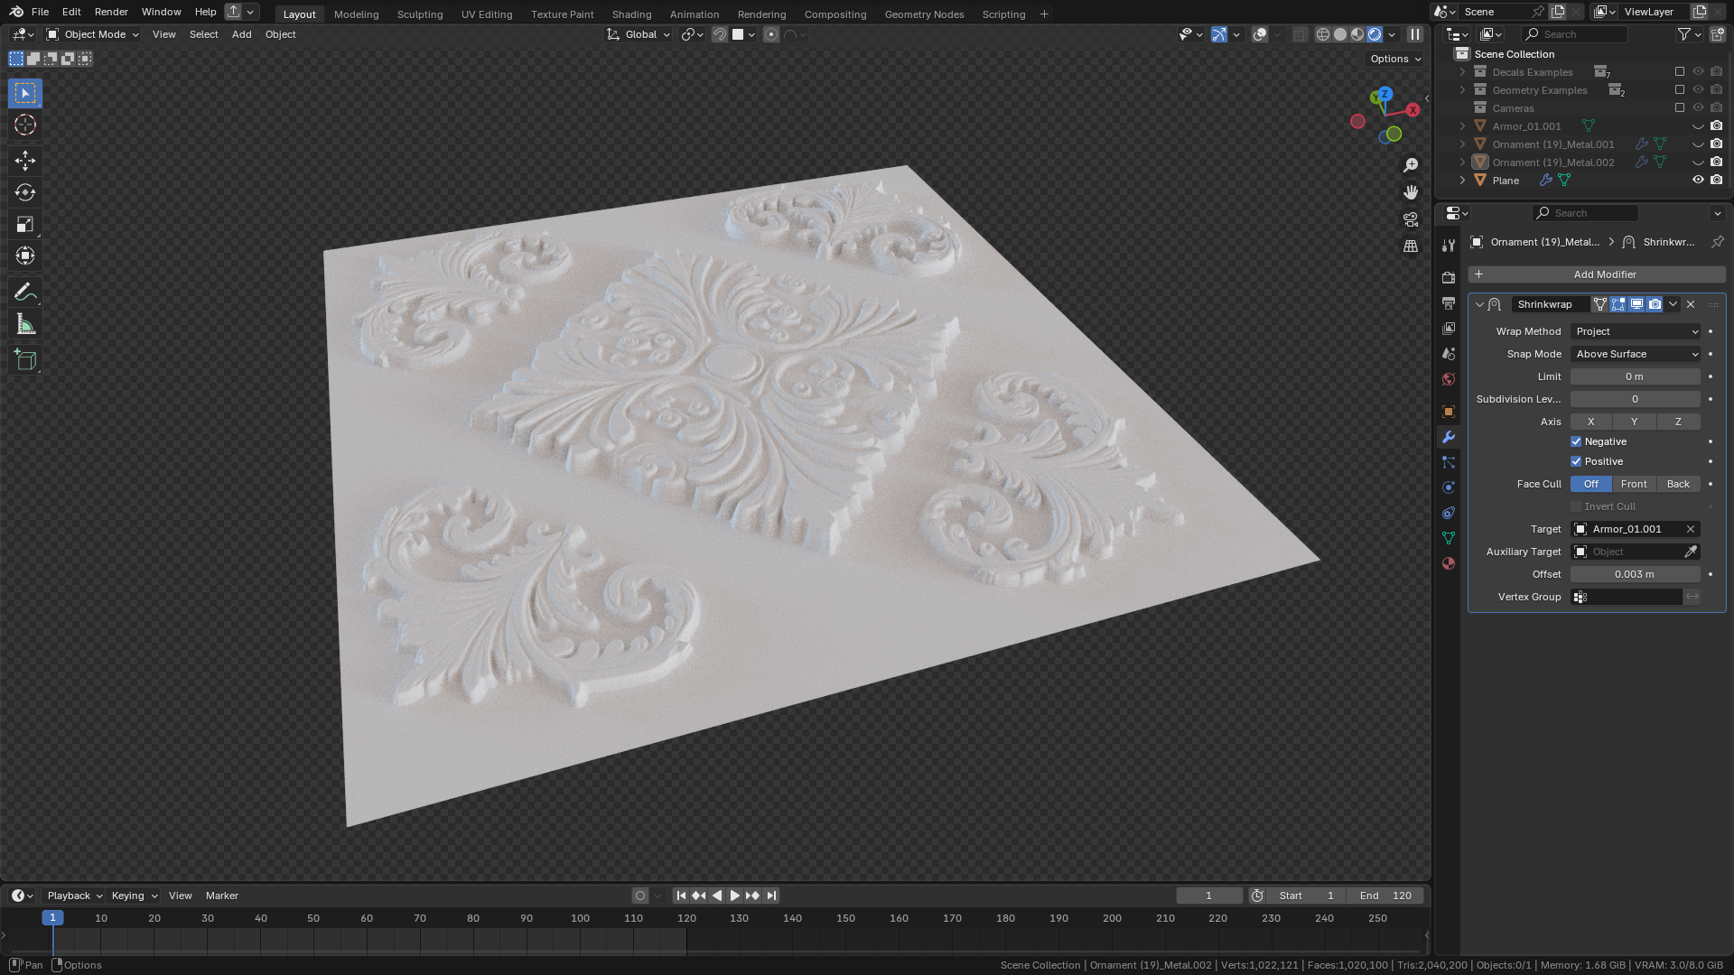Open the Snap Mode dropdown
1734x975 pixels.
click(x=1636, y=354)
